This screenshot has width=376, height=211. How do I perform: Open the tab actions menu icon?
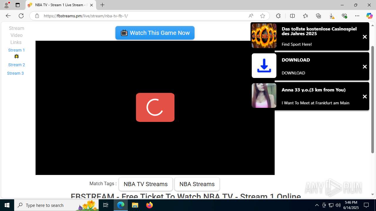click(18, 5)
